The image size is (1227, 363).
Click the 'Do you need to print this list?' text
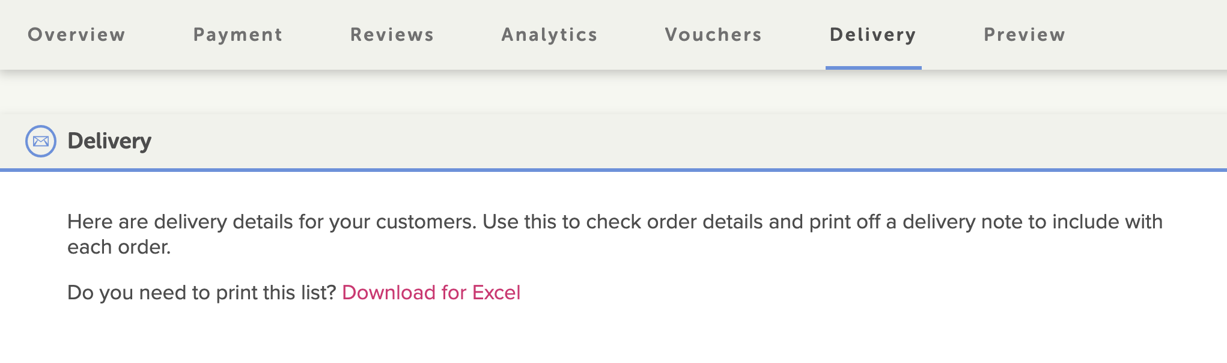201,293
